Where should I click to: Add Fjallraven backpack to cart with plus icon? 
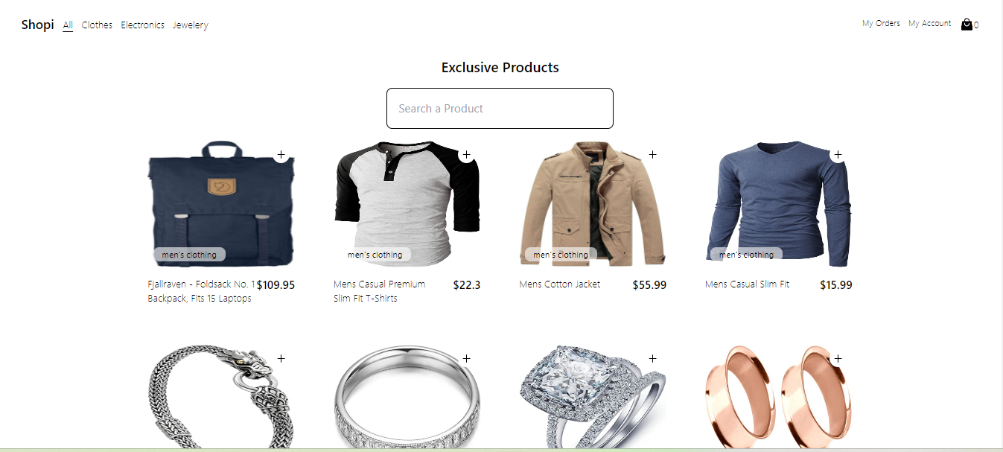click(281, 155)
